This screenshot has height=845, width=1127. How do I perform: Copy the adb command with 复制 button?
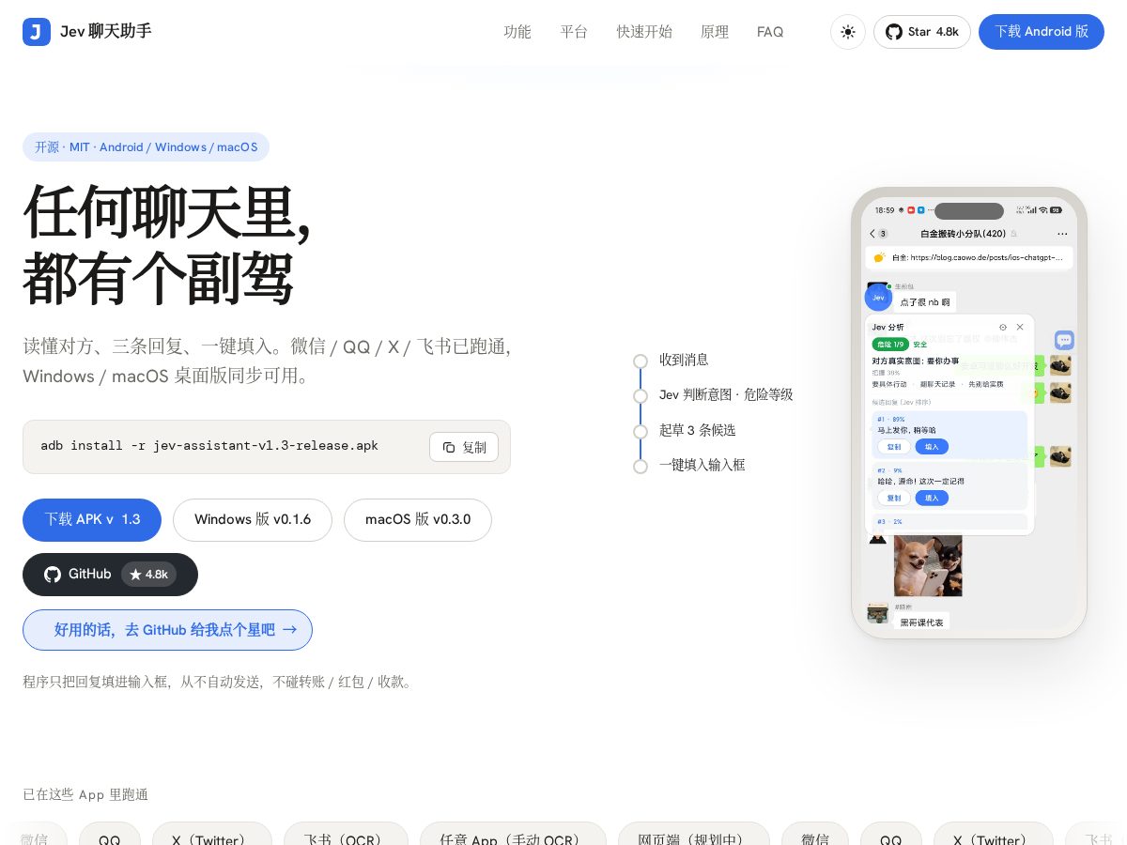(464, 447)
